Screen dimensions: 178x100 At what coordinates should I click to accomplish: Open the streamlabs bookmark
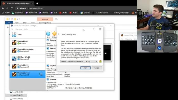[x=18, y=13]
